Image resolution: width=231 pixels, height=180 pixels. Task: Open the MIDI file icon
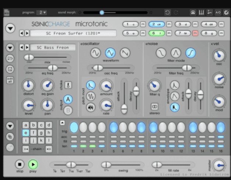pos(7,13)
